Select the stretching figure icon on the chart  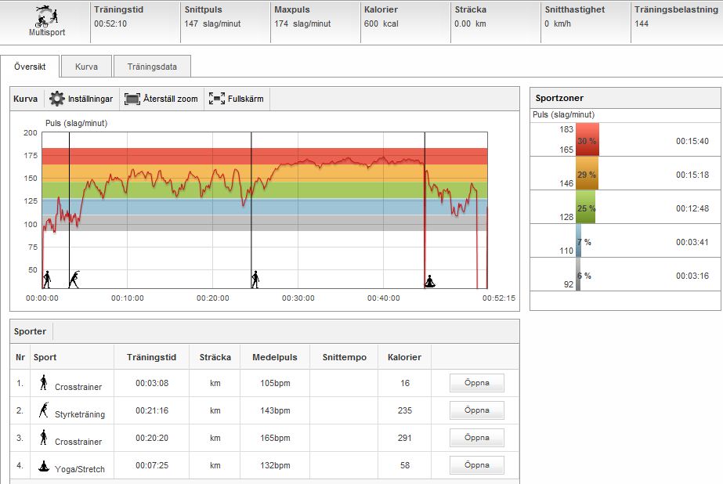coord(74,279)
